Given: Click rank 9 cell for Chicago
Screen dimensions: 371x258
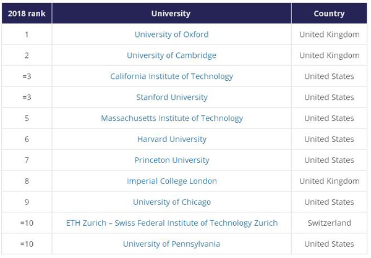Looking at the screenshot, I should click(26, 202).
